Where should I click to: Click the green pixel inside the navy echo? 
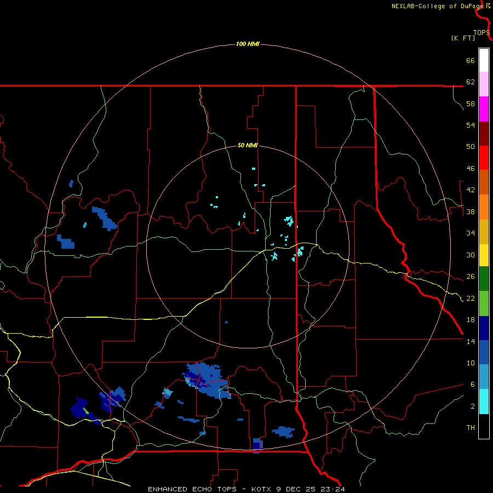pyautogui.click(x=86, y=410)
